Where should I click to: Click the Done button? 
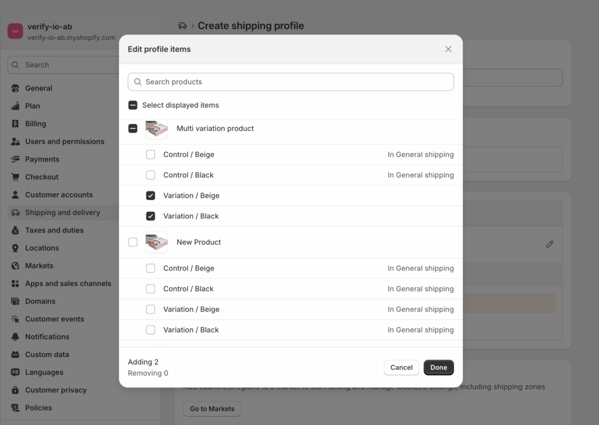439,367
